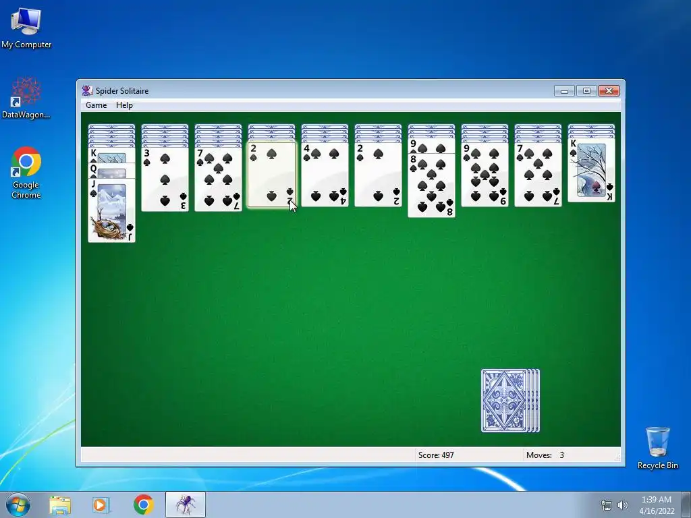691x518 pixels.
Task: Click the Score: 497 status text
Action: 436,455
